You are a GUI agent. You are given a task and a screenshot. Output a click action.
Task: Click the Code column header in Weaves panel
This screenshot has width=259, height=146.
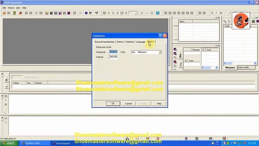[227, 26]
